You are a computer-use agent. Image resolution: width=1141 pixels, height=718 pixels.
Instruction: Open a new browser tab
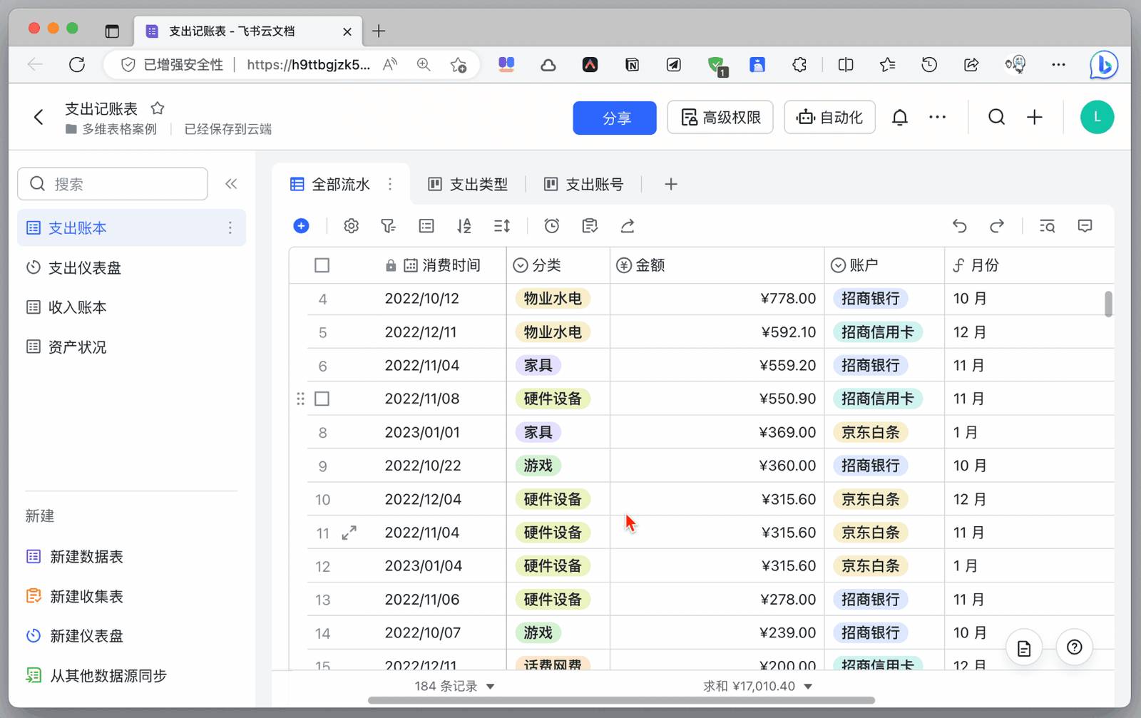[x=379, y=31]
